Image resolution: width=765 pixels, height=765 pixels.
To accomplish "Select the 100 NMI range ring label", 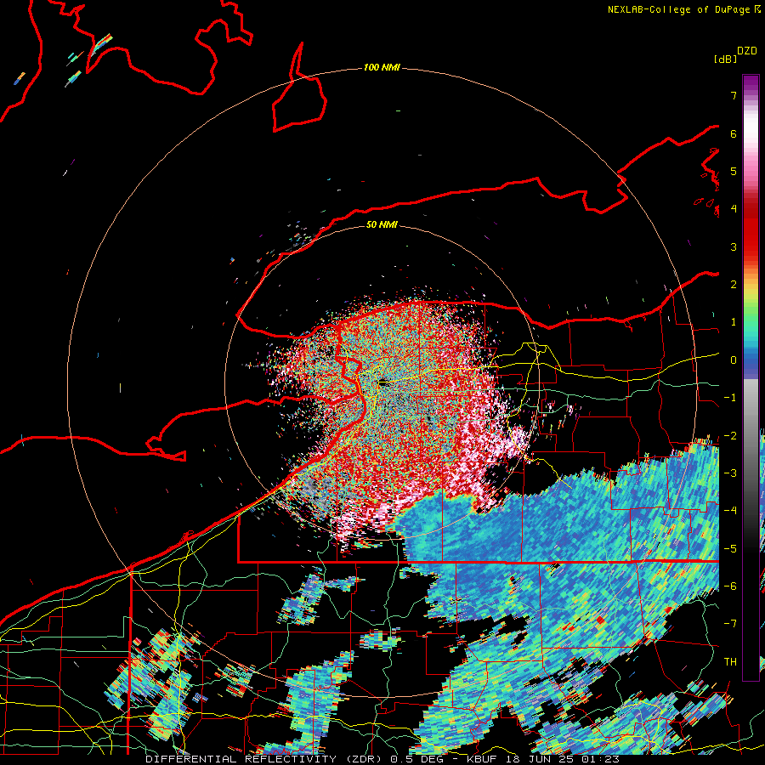I will 382,67.
